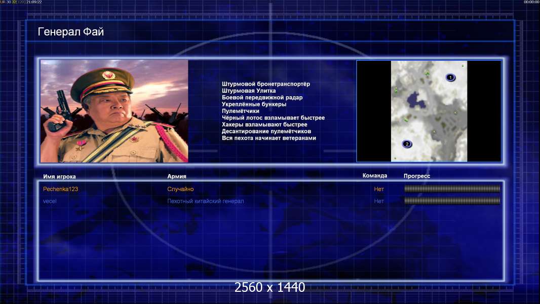Click the Команда column header
This screenshot has width=540, height=304.
[x=375, y=176]
